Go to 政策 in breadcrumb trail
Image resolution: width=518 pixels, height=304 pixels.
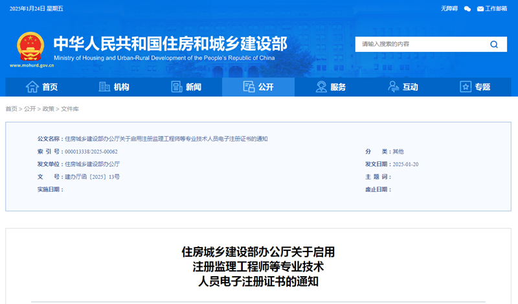[49, 109]
